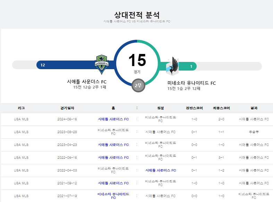Open home team link in 2023-04-23 row

pyautogui.click(x=113, y=145)
